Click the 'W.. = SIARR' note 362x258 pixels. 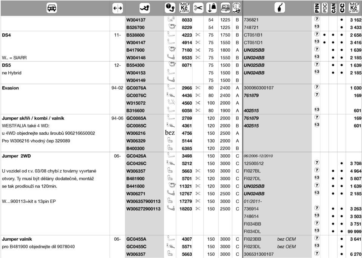click(14, 58)
